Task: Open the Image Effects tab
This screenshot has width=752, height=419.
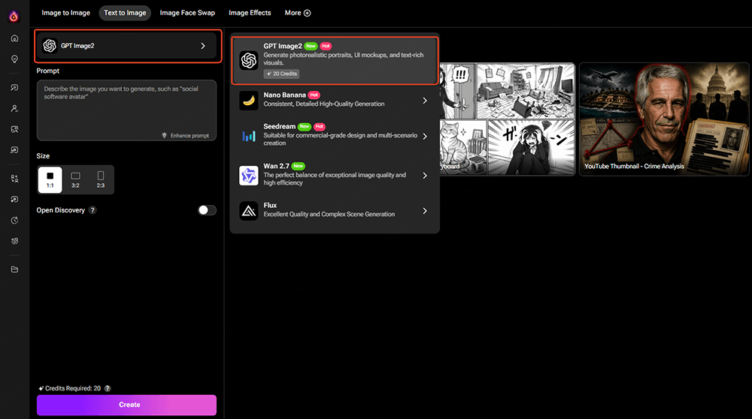Action: pos(250,13)
